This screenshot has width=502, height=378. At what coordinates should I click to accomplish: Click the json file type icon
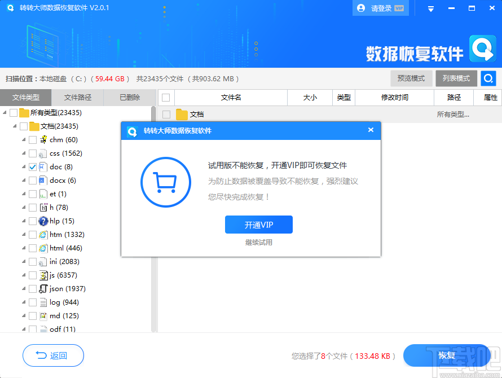pyautogui.click(x=43, y=289)
